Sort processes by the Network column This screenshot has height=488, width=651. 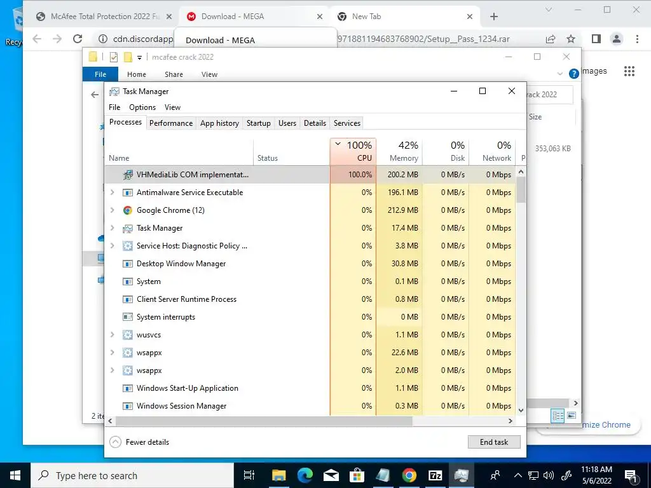[493, 151]
